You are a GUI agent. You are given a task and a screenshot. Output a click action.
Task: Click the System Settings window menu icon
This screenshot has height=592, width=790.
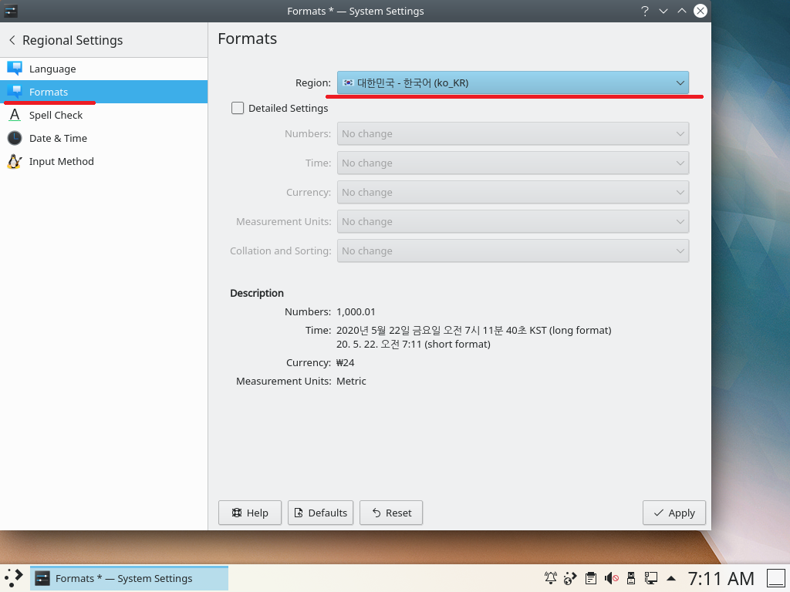click(x=11, y=11)
